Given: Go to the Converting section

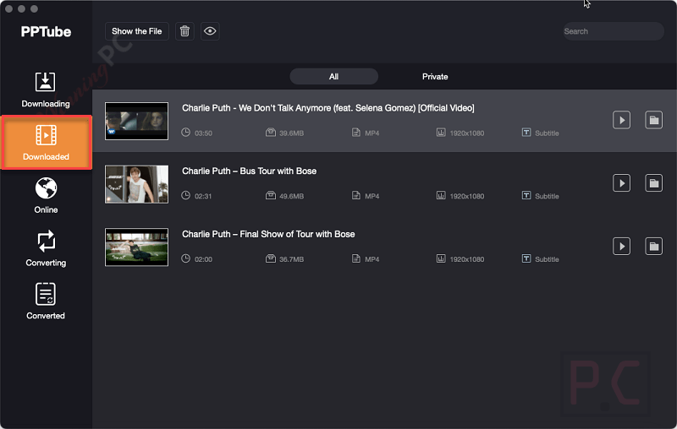Looking at the screenshot, I should click(46, 248).
